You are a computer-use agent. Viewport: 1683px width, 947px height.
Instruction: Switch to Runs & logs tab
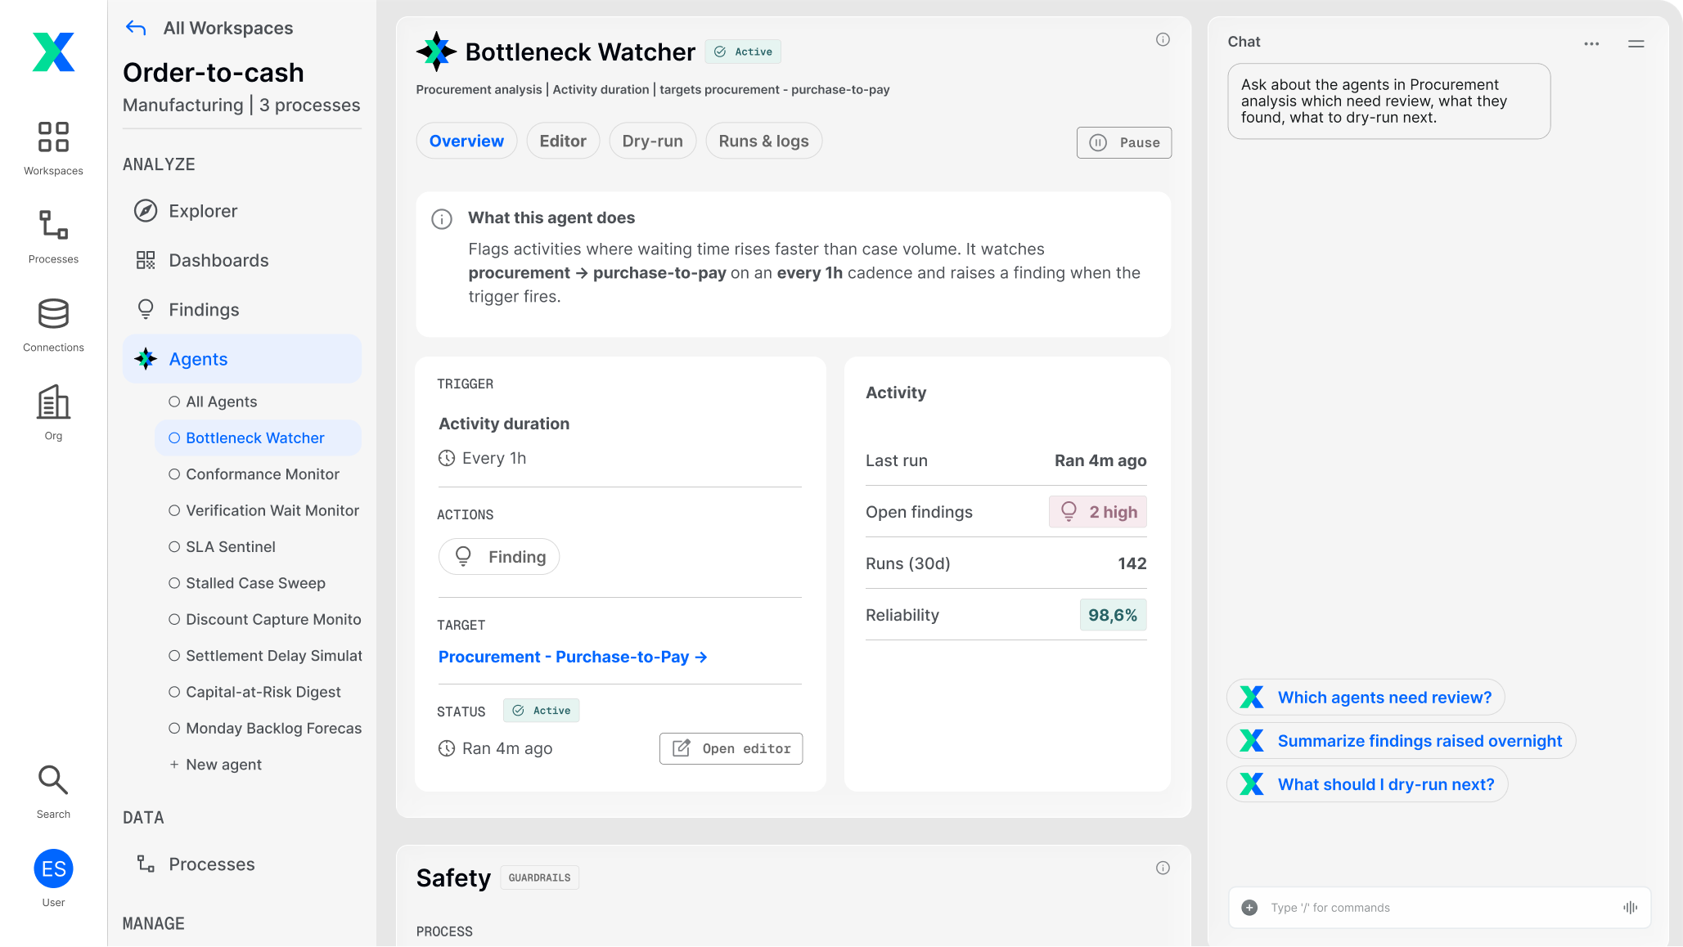pyautogui.click(x=763, y=141)
